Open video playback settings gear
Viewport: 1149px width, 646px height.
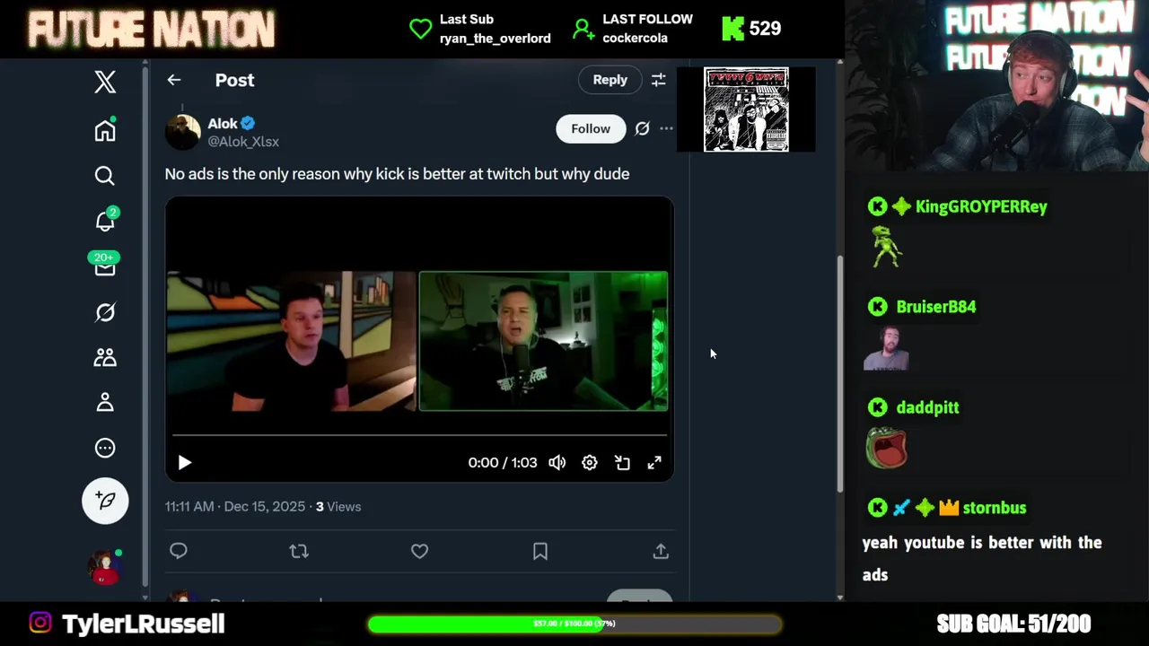point(590,462)
